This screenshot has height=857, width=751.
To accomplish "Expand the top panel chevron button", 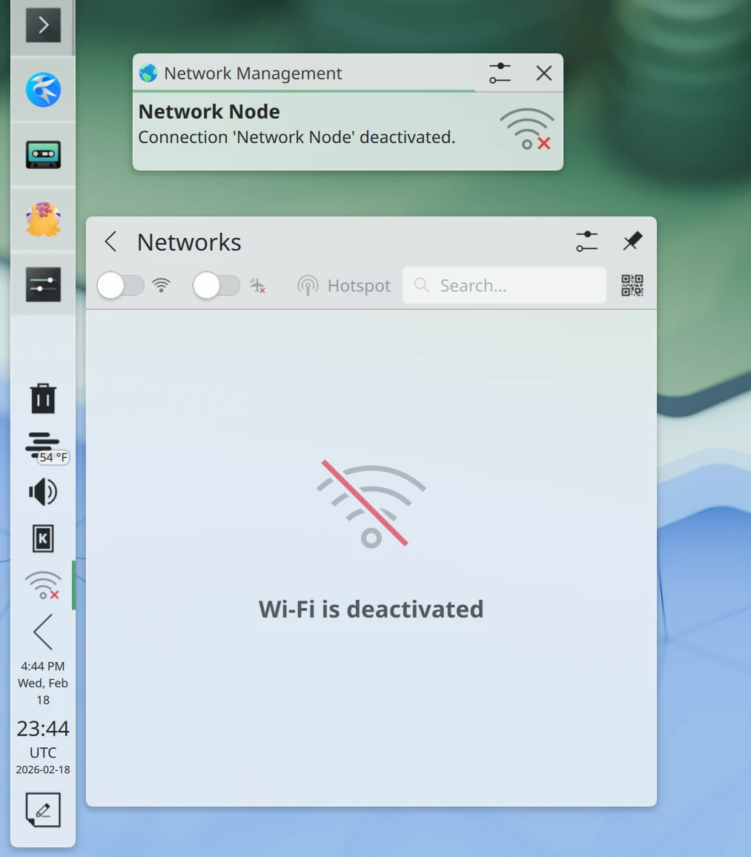I will [43, 26].
